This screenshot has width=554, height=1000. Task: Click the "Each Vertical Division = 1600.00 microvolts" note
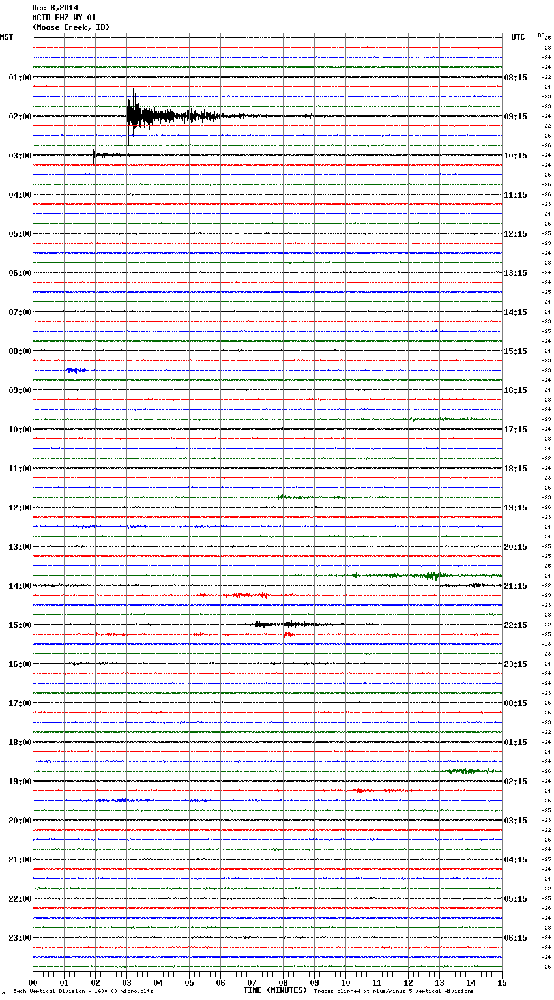point(83,992)
